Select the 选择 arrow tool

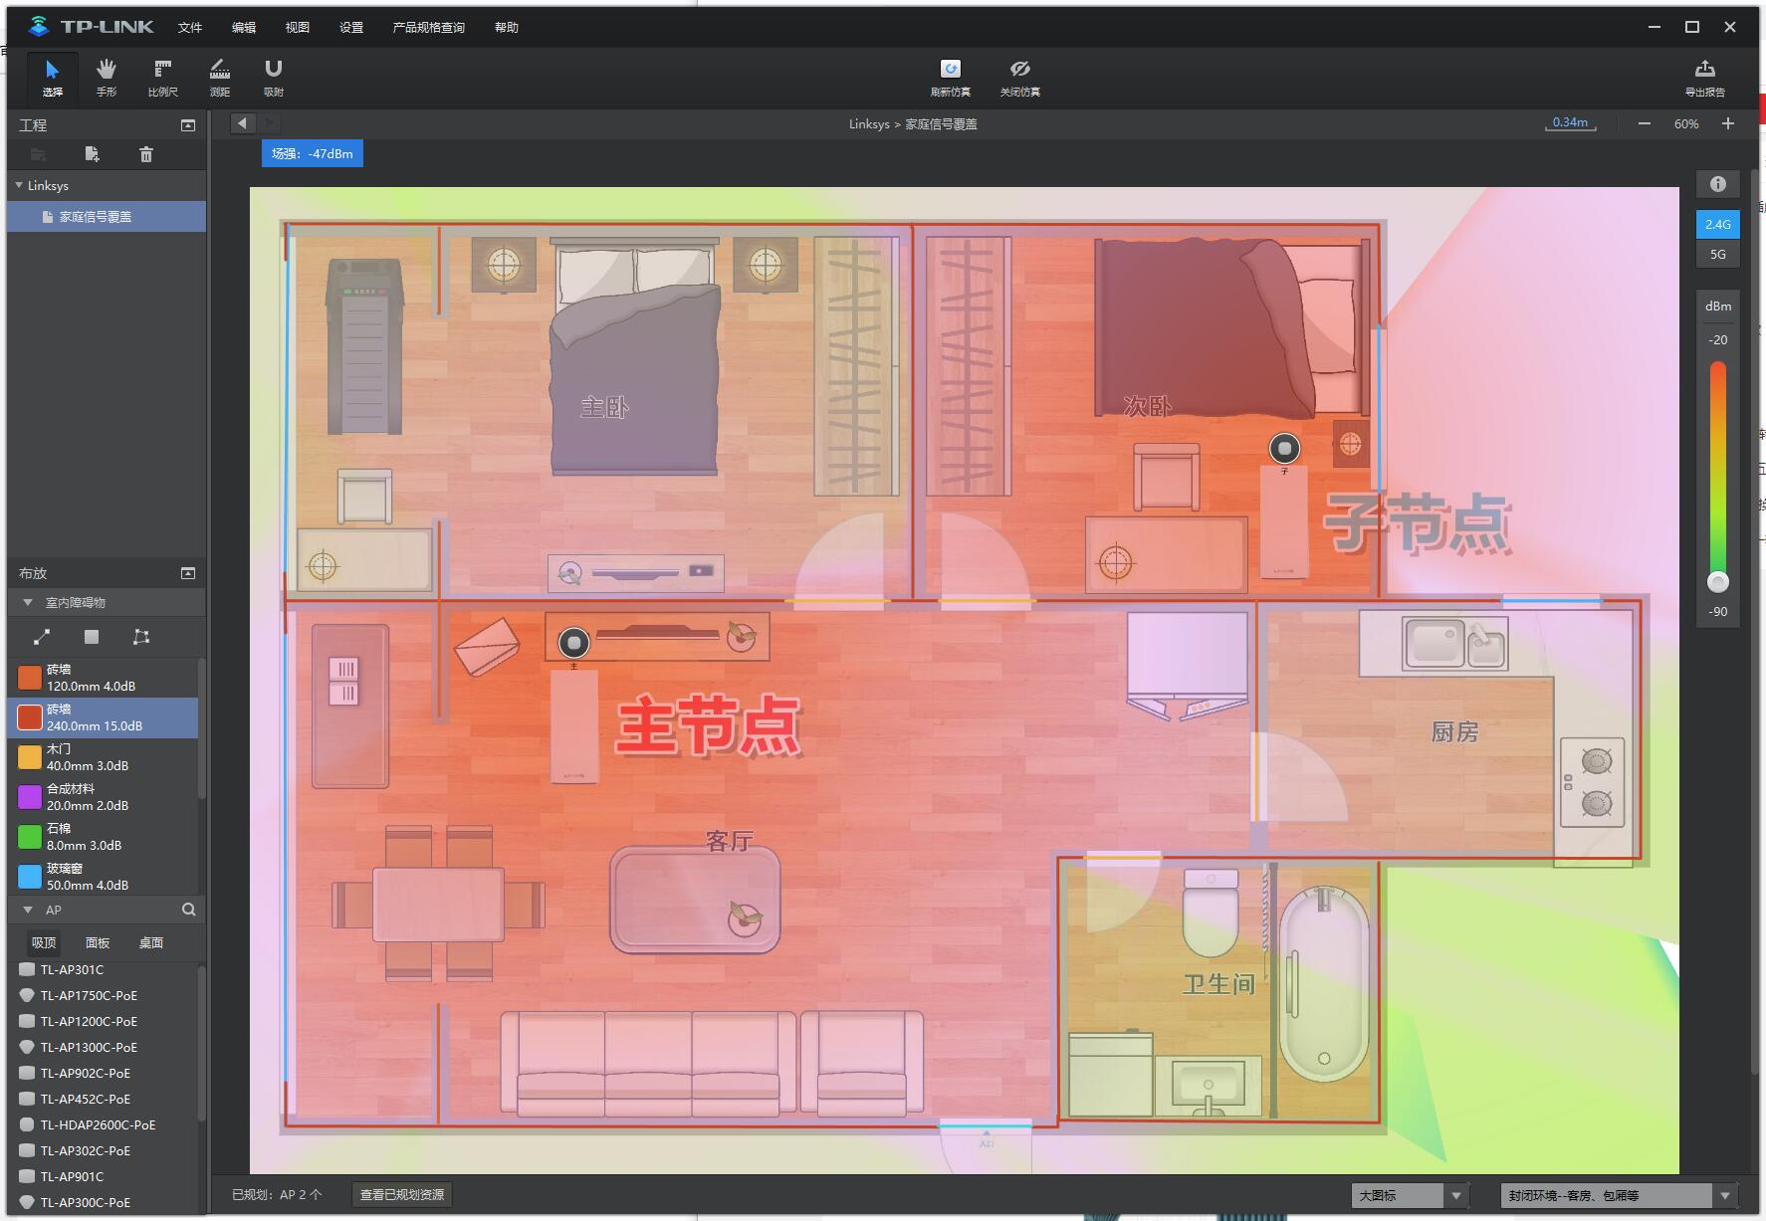tap(51, 78)
